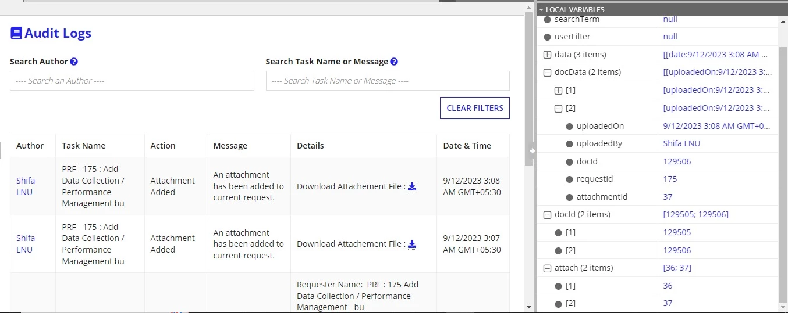This screenshot has width=788, height=313.
Task: Select the requestId variable row
Action: (658, 179)
